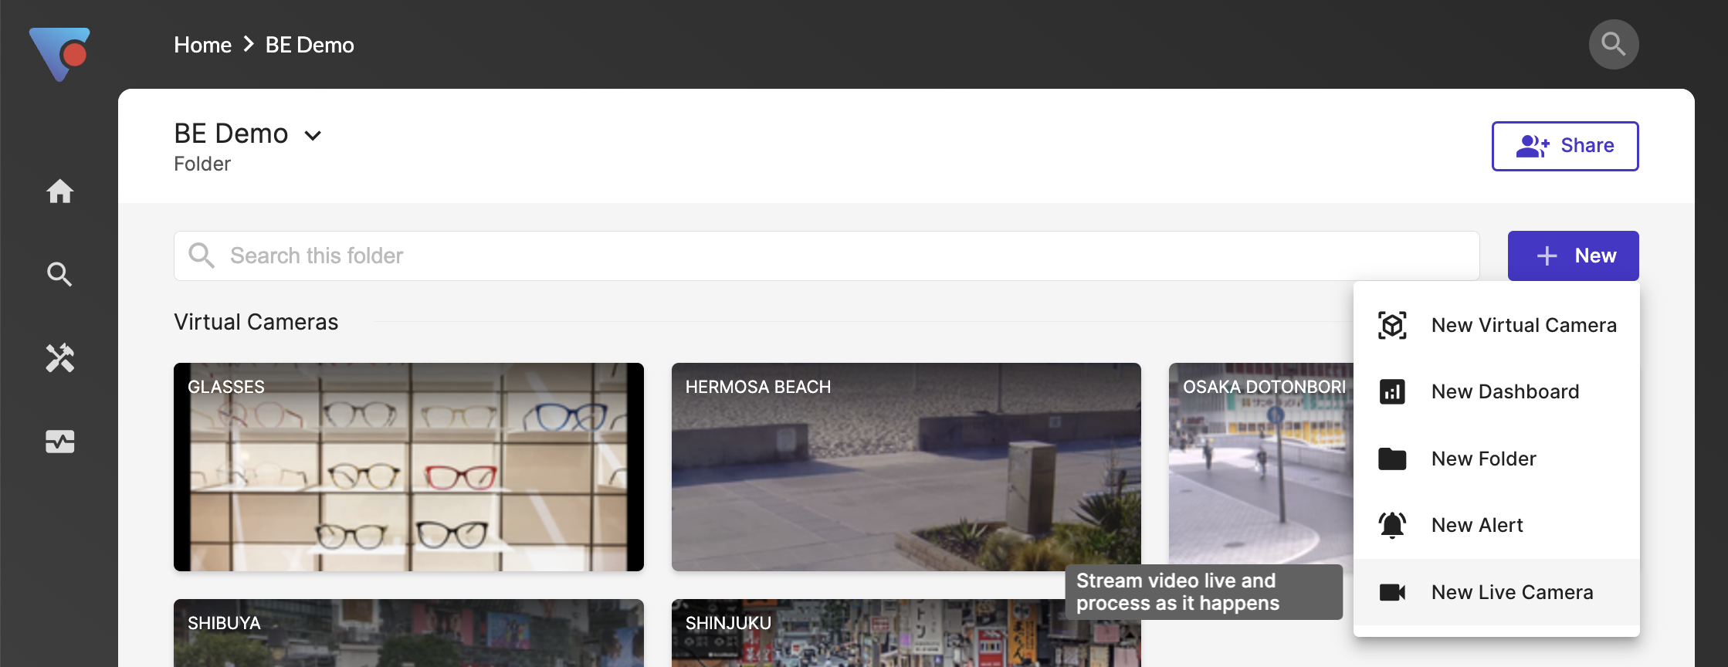Click the round search icon at top right
The width and height of the screenshot is (1728, 667).
click(1613, 45)
